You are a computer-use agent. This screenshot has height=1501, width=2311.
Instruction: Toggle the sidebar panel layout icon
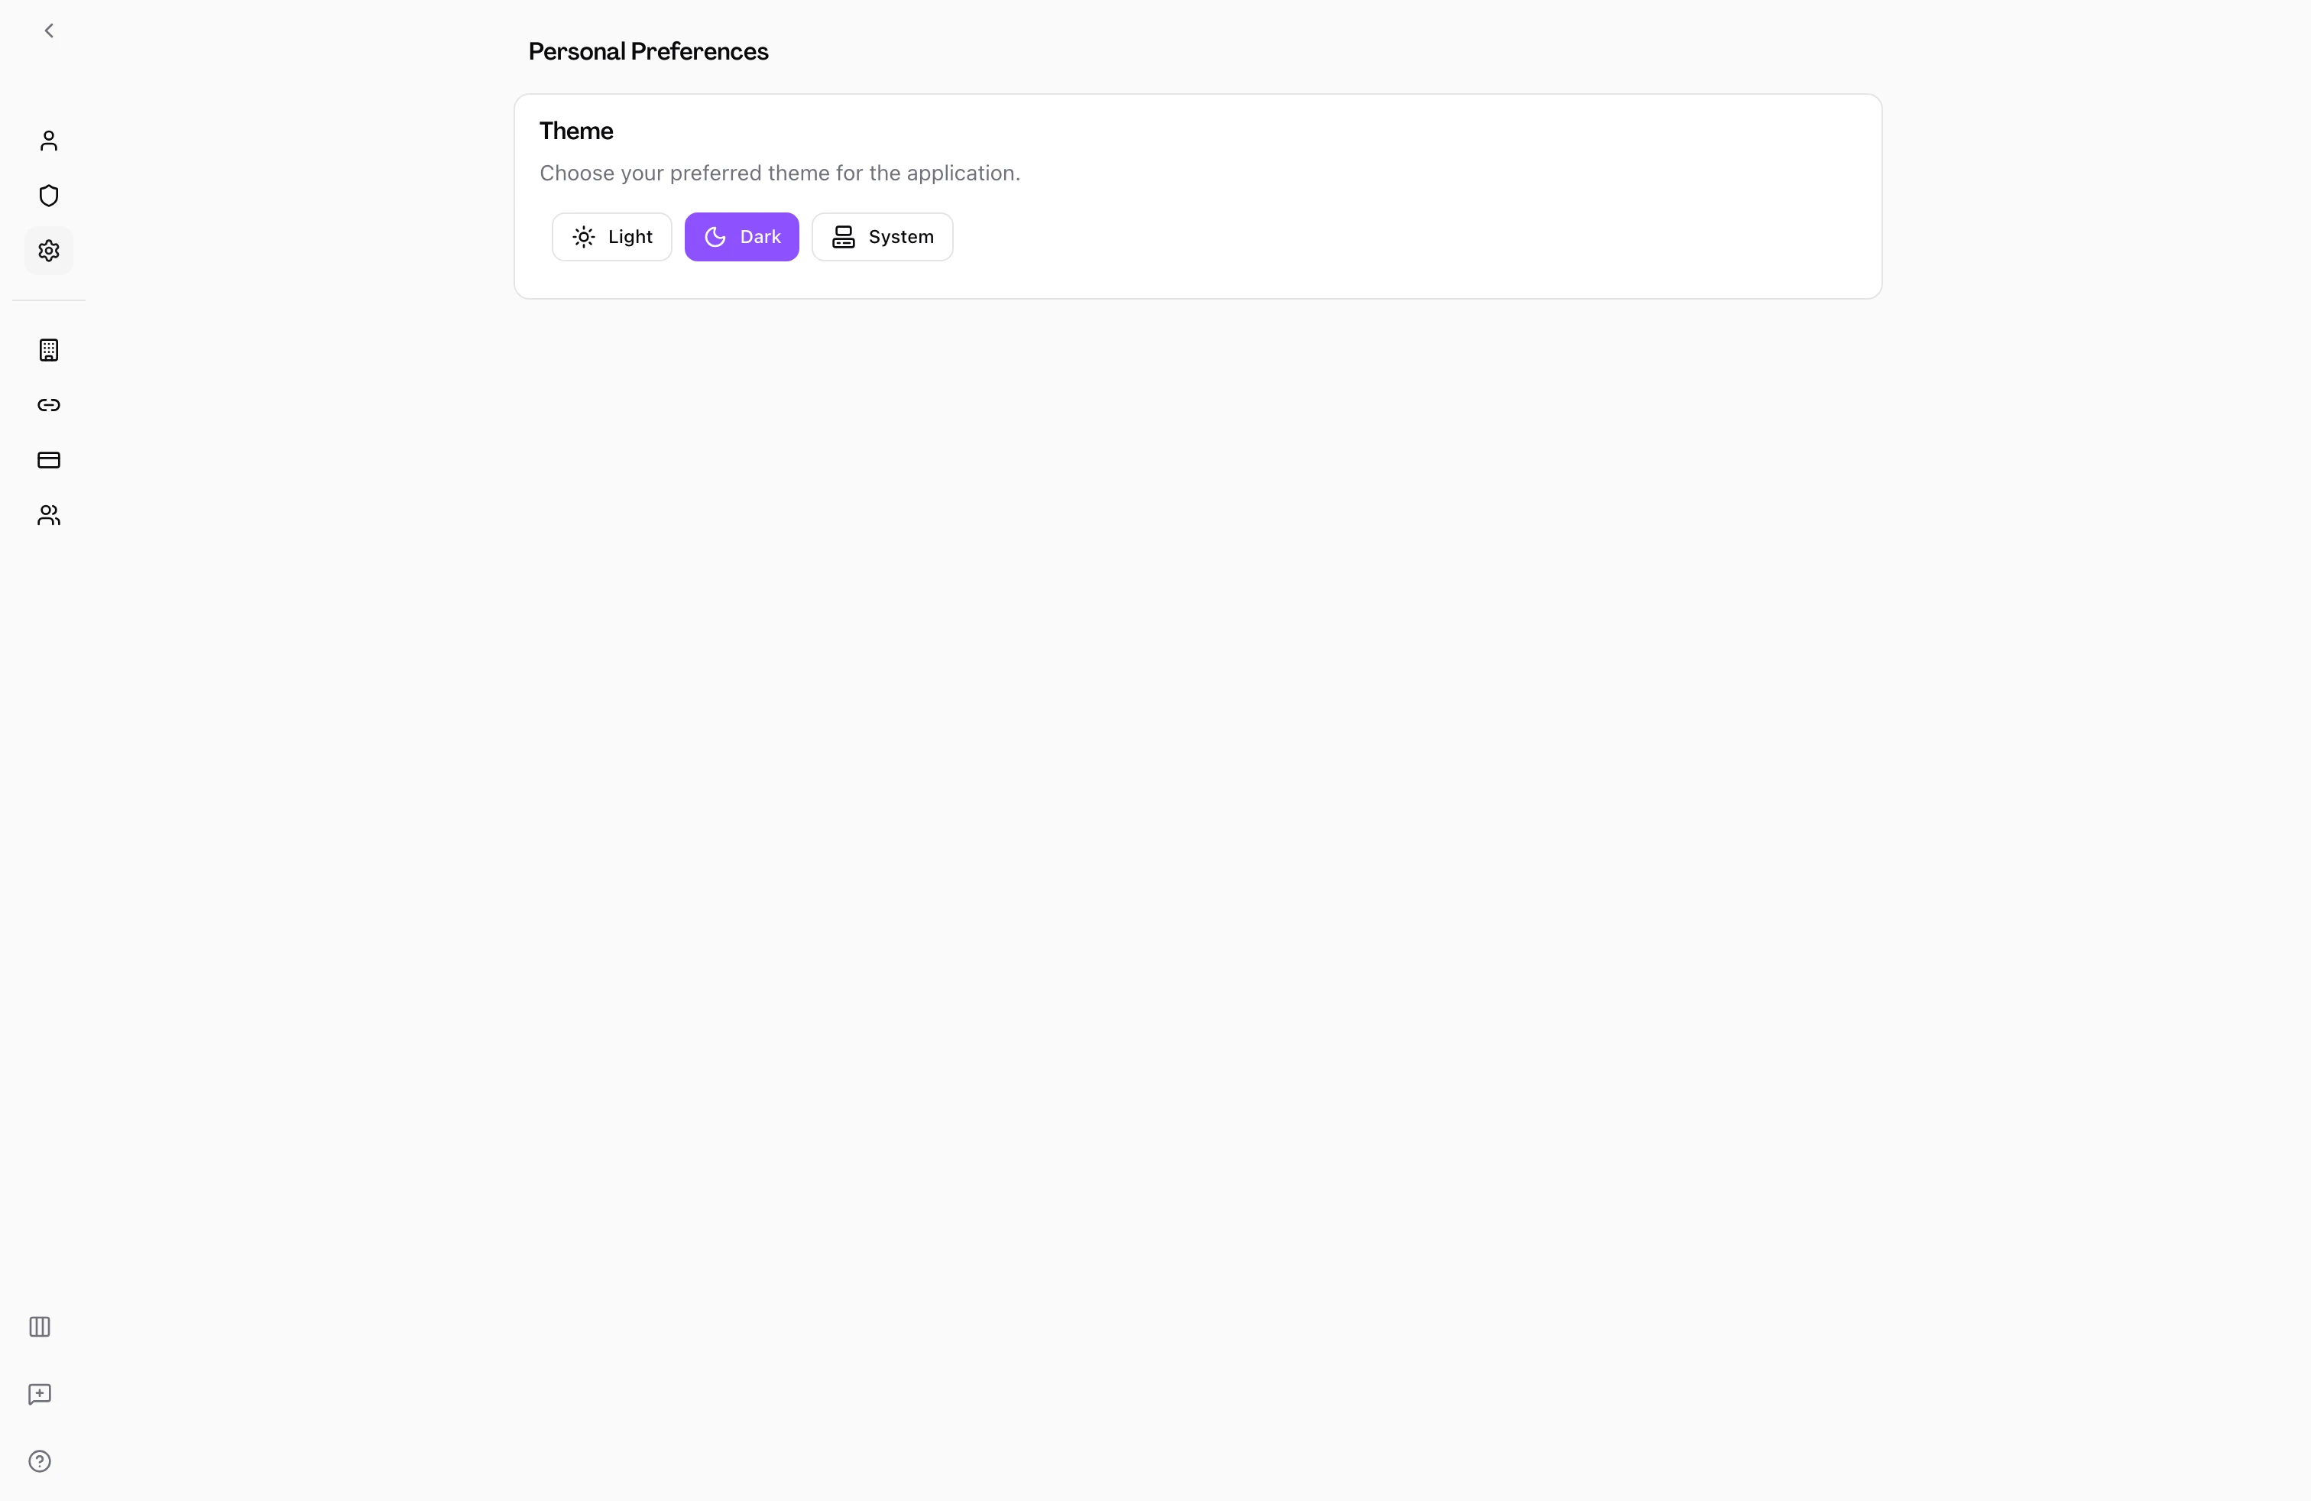(40, 1326)
